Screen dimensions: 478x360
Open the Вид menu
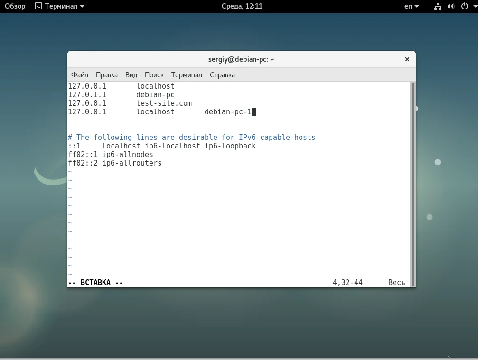pos(131,75)
